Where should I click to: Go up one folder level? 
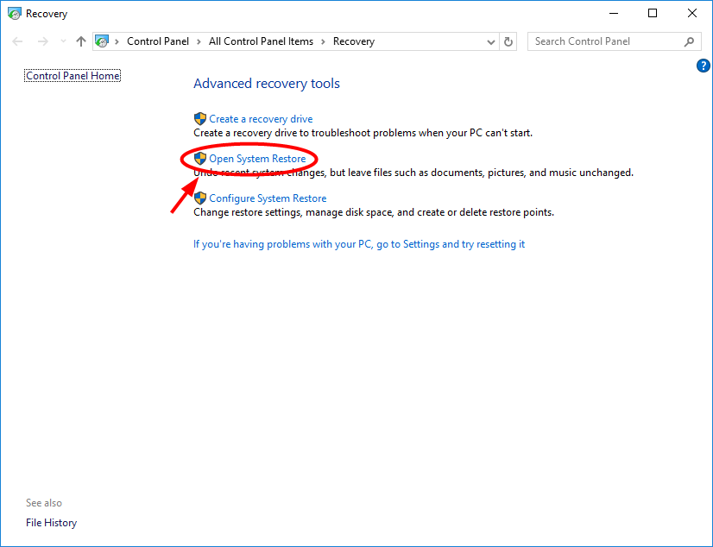point(80,41)
